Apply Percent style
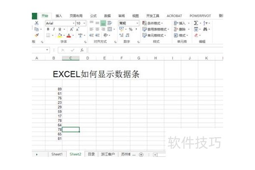 (x=130, y=29)
